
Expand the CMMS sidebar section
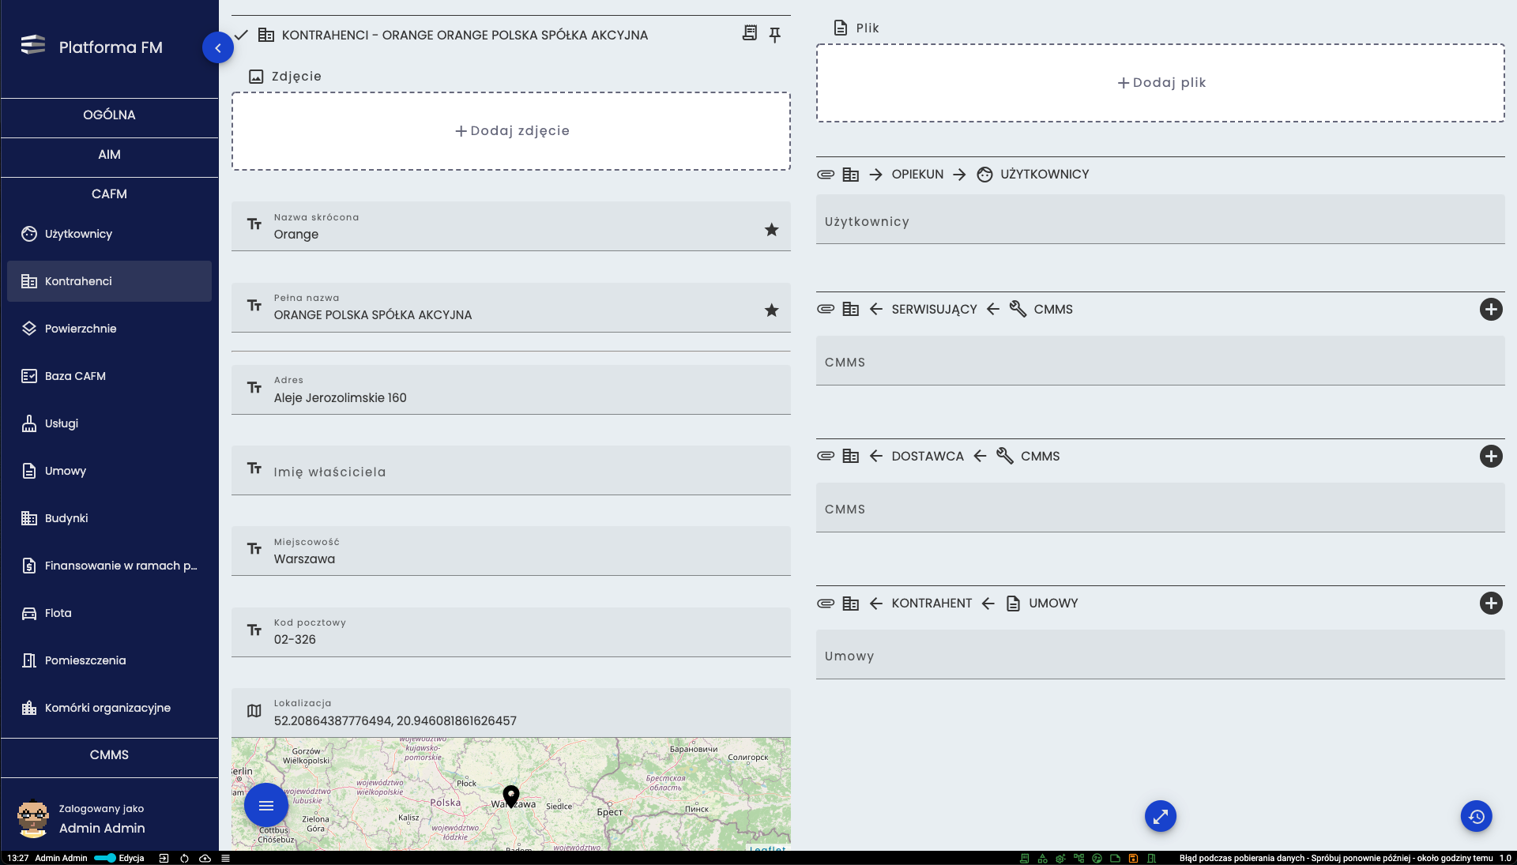pyautogui.click(x=109, y=754)
